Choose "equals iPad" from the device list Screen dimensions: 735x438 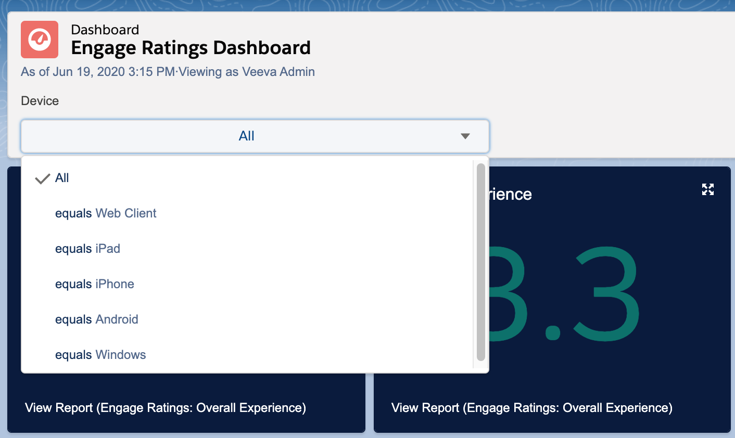pos(87,249)
